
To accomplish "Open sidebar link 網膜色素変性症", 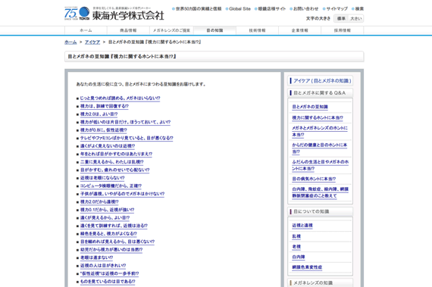I will coord(307,267).
